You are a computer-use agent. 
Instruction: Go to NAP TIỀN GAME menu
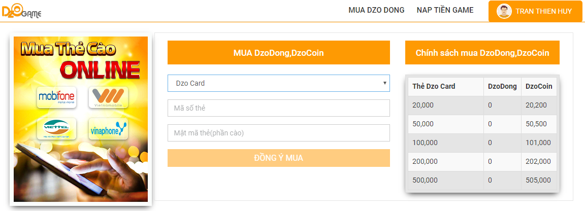click(x=445, y=10)
